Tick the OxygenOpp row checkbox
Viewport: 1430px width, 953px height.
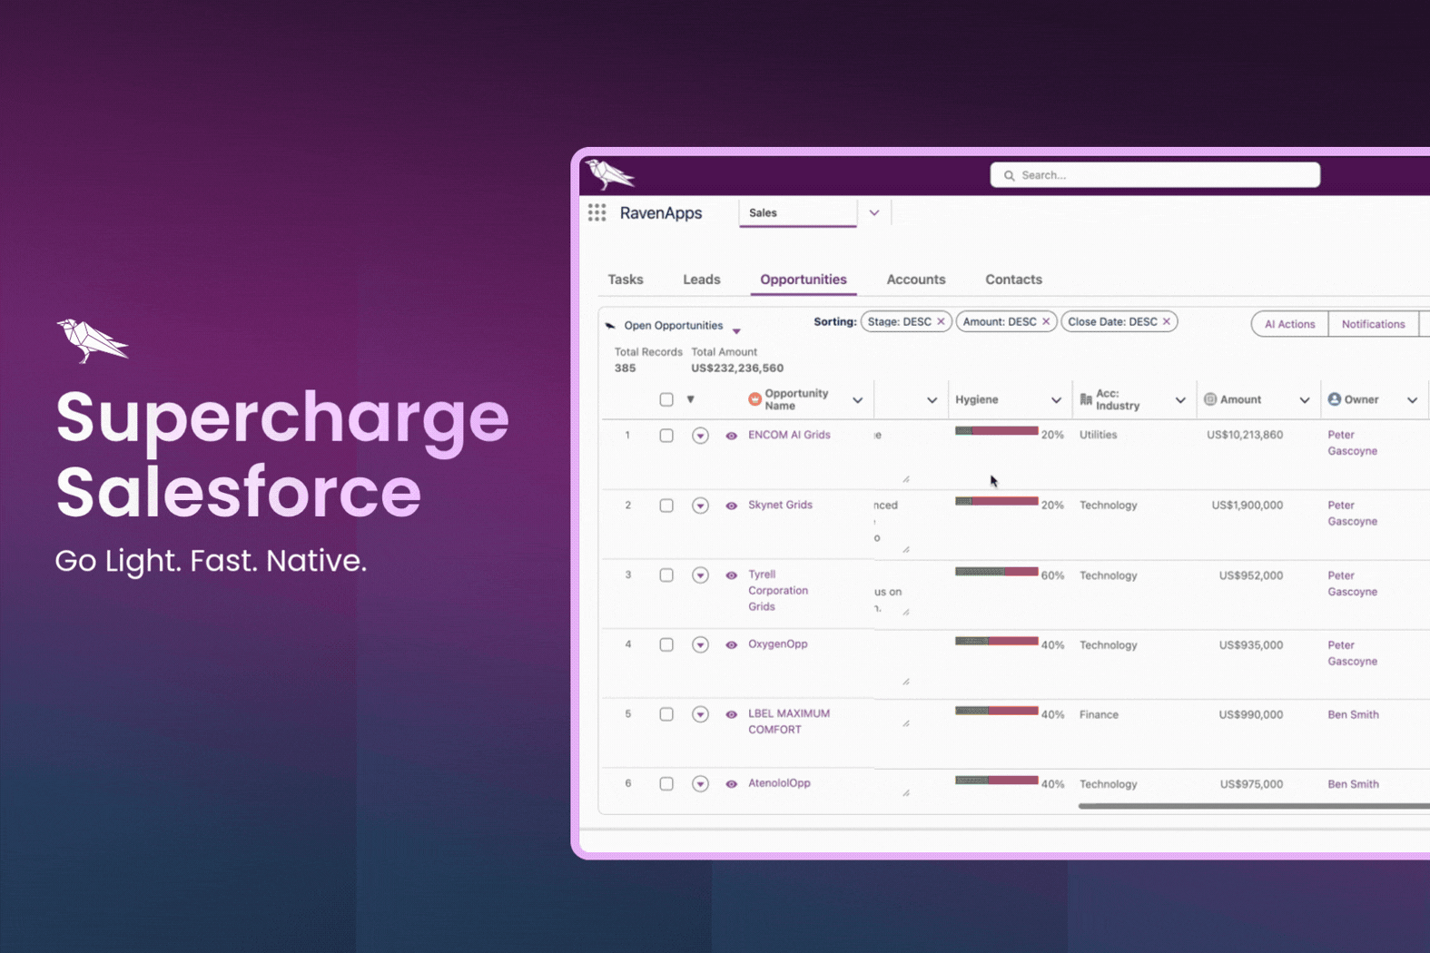coord(666,645)
